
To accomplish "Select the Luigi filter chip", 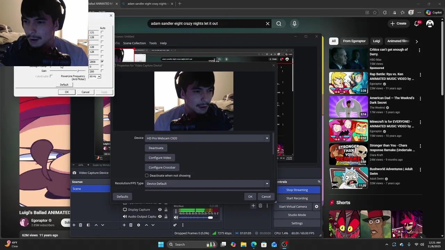I will point(377,41).
